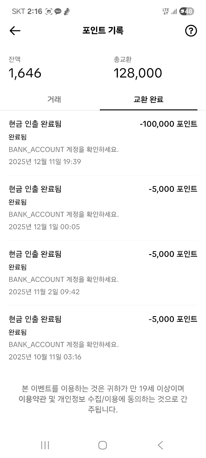This screenshot has height=458, width=206.
Task: Tap the screenshot notification icon in status bar
Action: pos(49,12)
